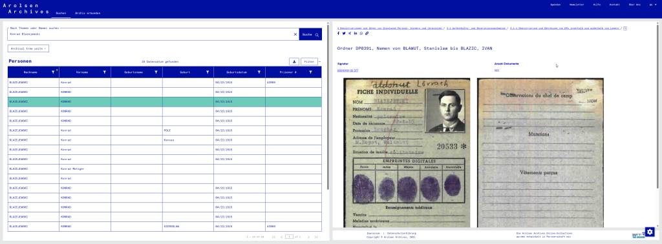
Task: Go to first page of results
Action: (274, 237)
